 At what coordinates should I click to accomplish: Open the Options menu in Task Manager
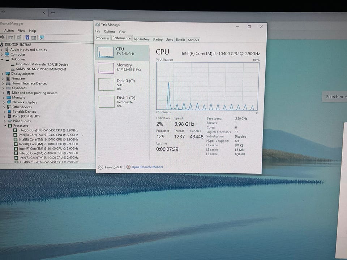click(109, 32)
